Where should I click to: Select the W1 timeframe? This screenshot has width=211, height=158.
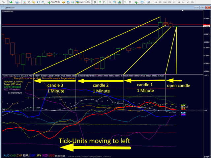coord(188,2)
